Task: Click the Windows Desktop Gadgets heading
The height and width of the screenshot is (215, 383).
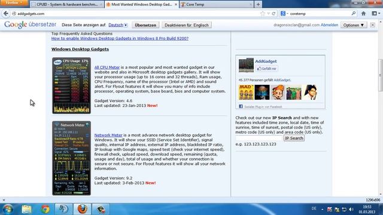Action: pos(80,49)
